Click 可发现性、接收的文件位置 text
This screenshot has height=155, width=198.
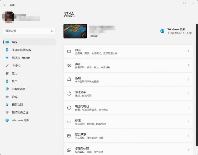89,138
